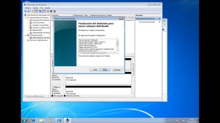Sort by the Sistema de archivos column header
This screenshot has height=123, width=220.
click(98, 15)
